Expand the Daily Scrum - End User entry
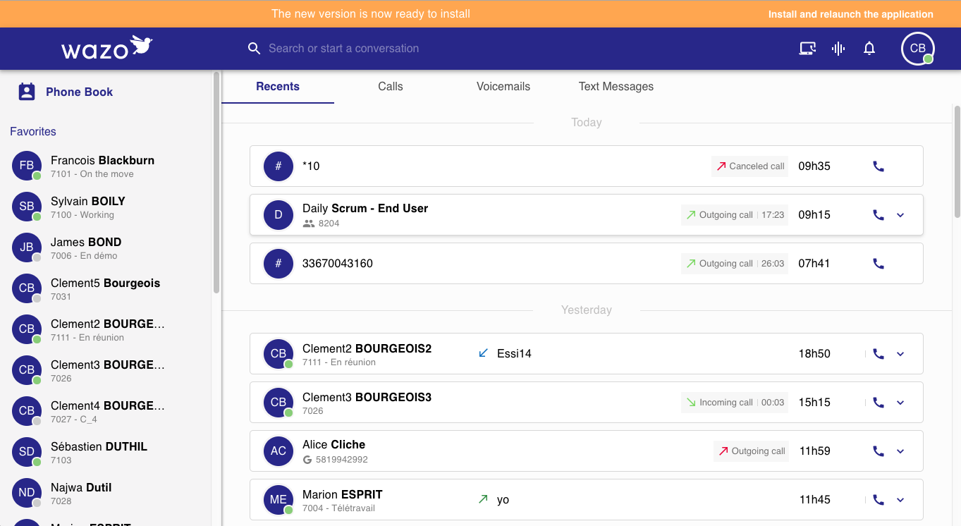 click(x=900, y=215)
